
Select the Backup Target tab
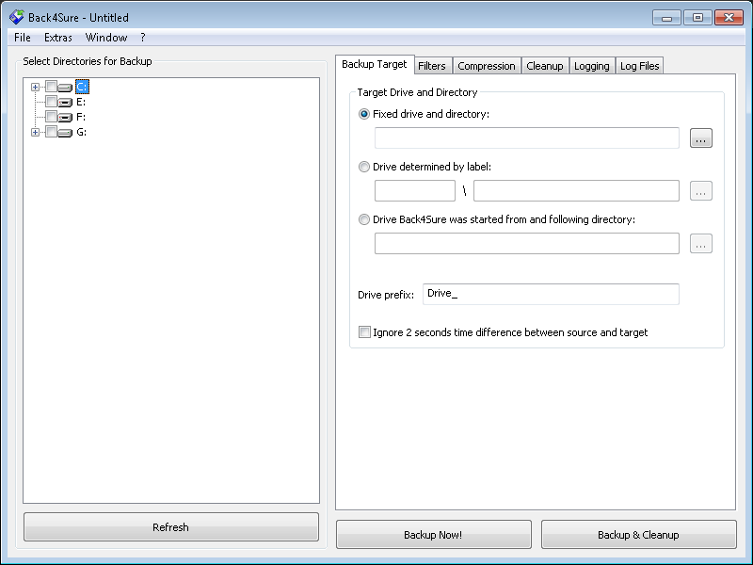click(x=375, y=64)
